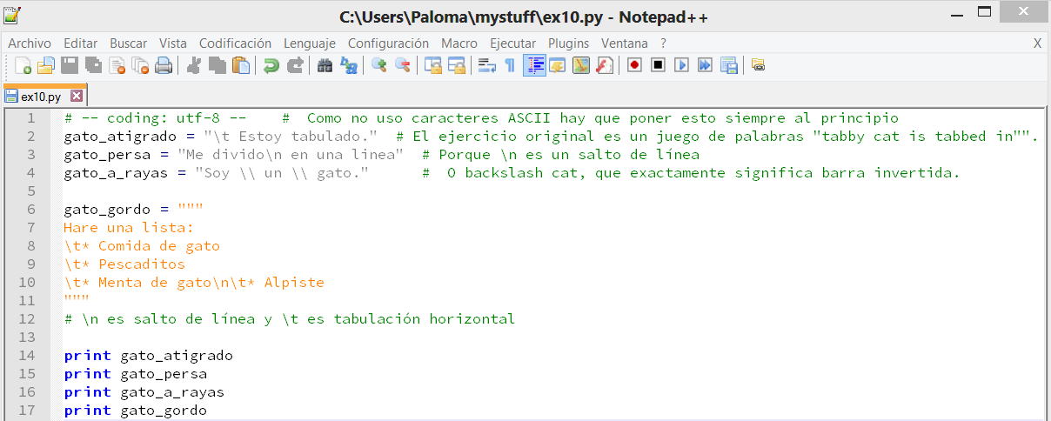
Task: Toggle word wrap in the toolbar
Action: coord(487,65)
